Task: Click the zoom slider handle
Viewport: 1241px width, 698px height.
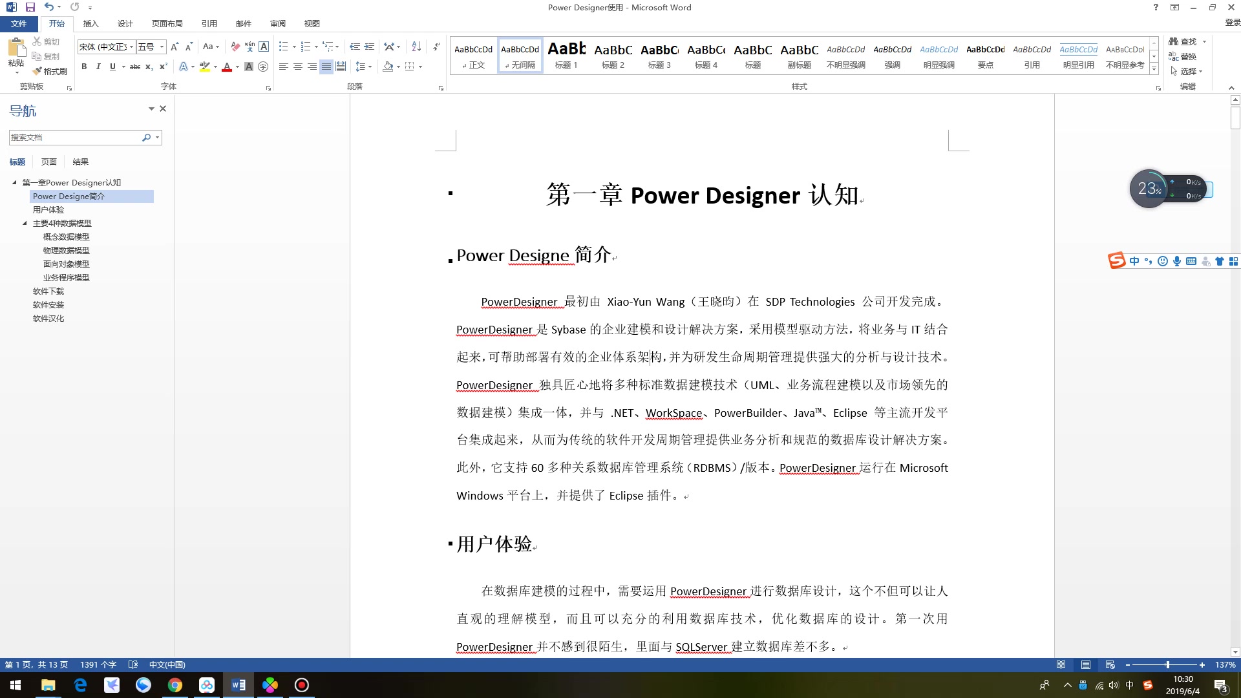Action: click(x=1167, y=664)
